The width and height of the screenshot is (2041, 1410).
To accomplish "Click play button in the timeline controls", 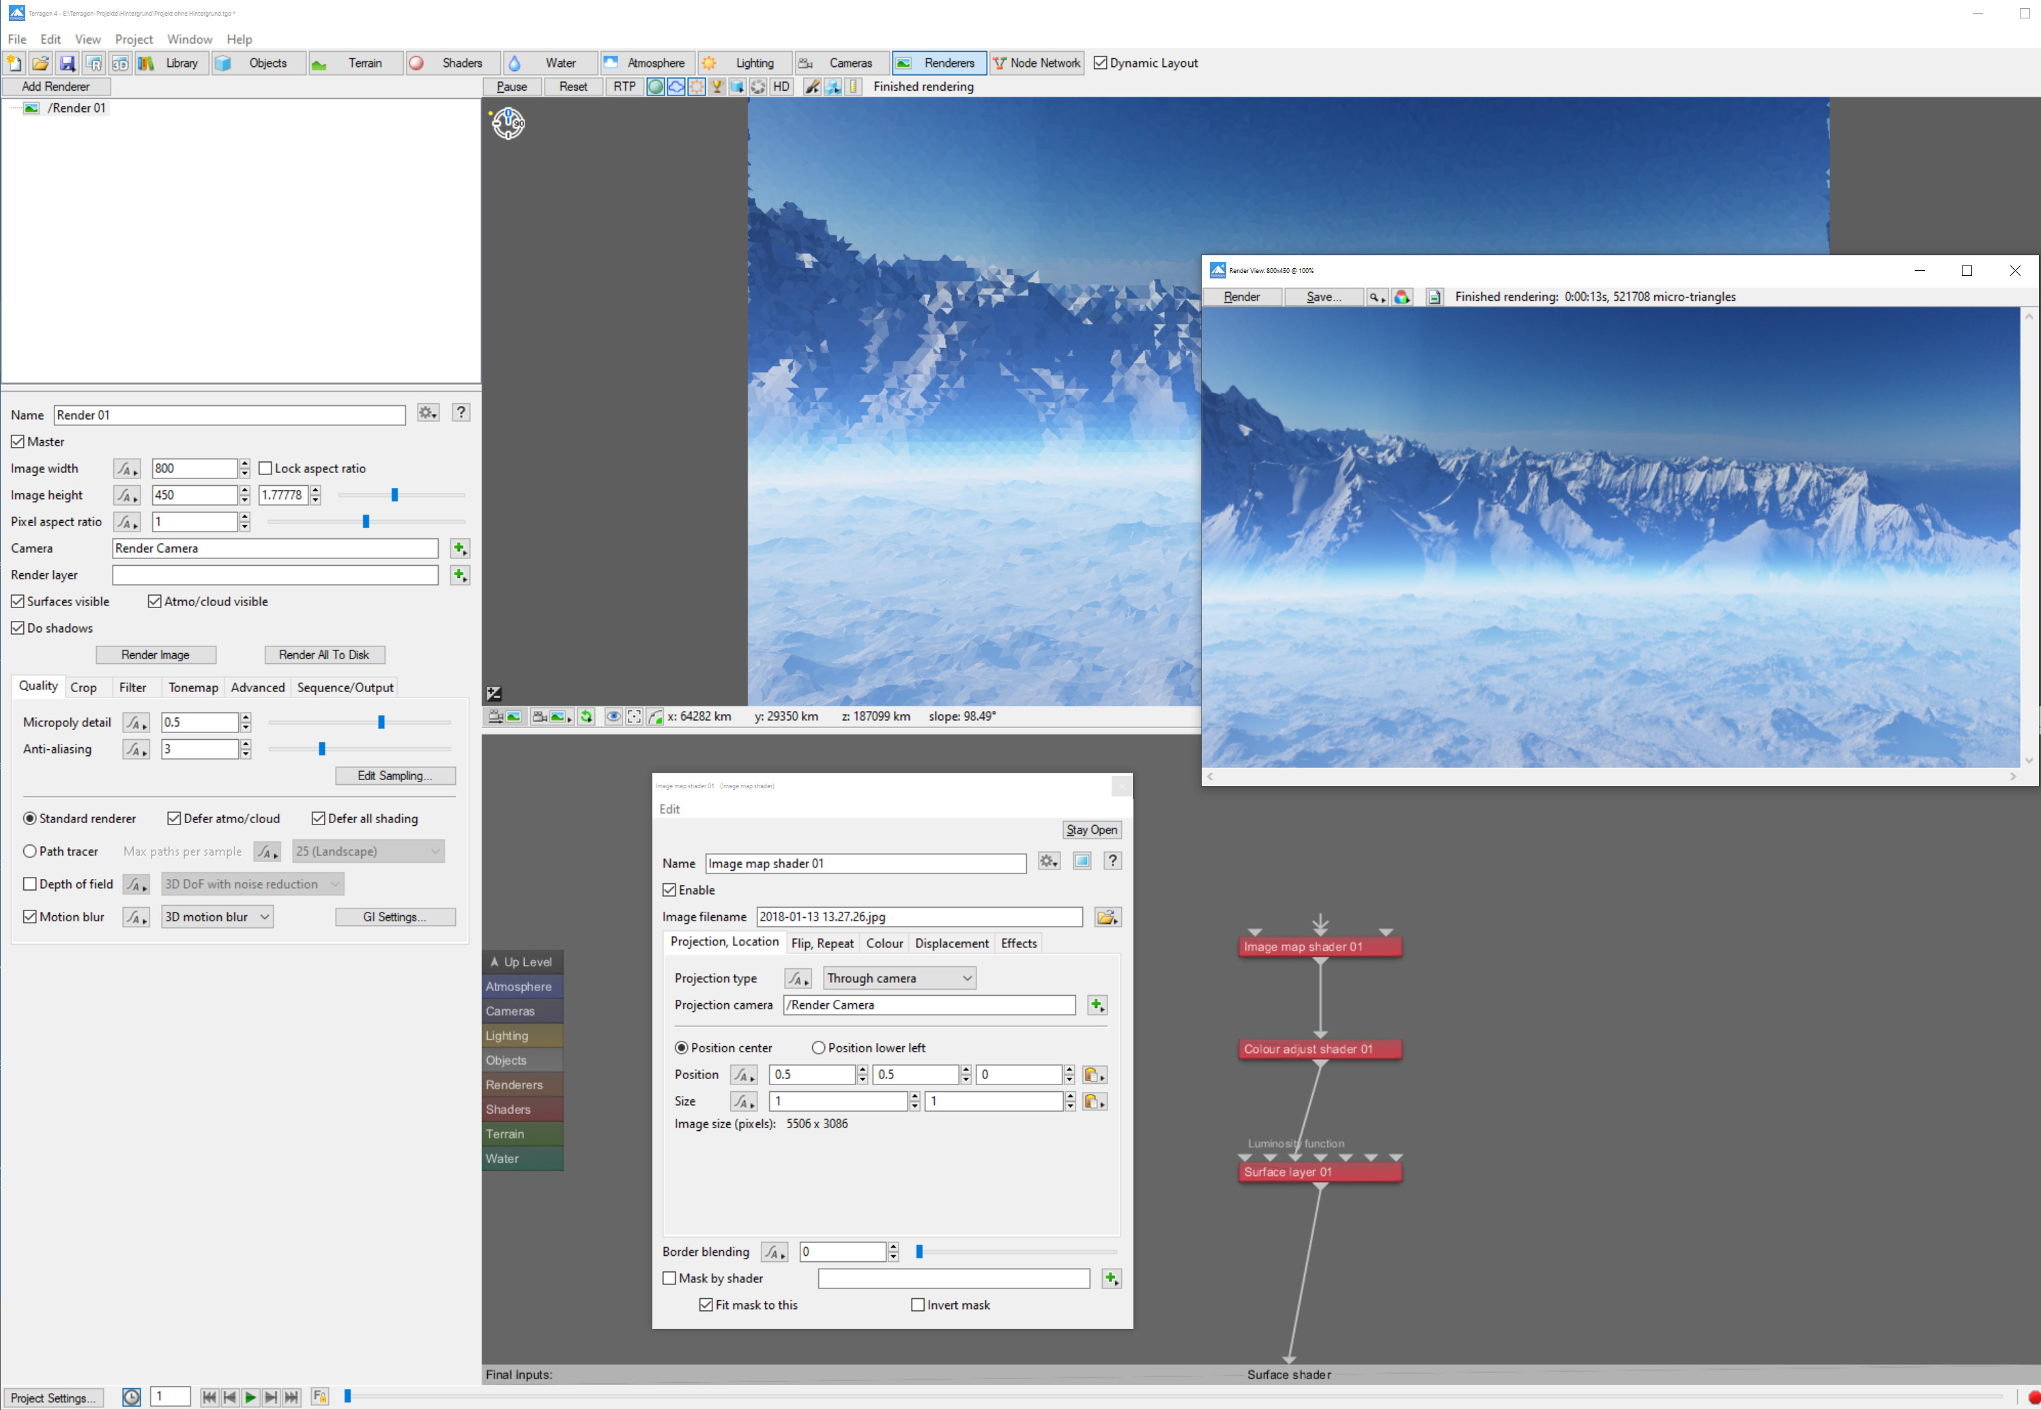I will (x=250, y=1397).
